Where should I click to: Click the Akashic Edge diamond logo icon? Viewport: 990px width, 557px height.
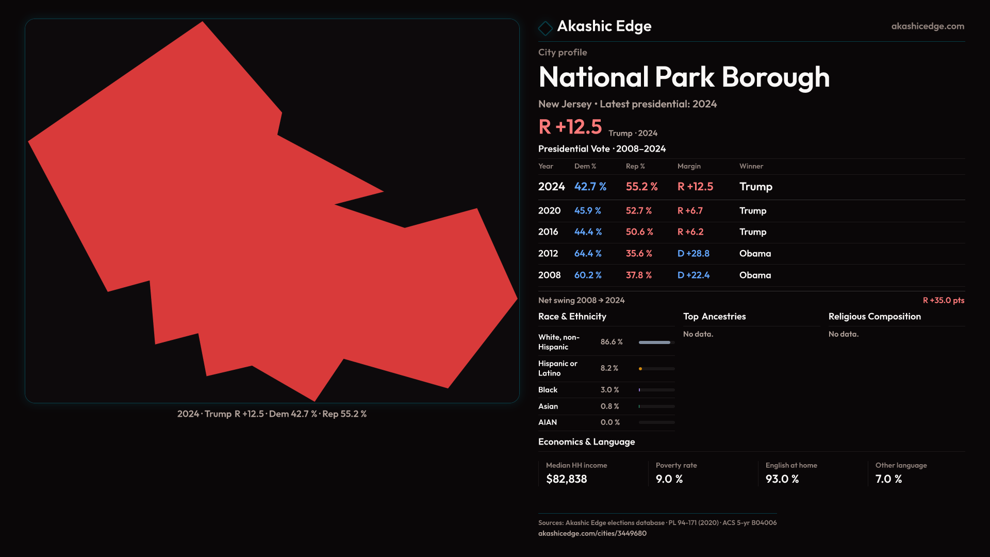coord(545,28)
